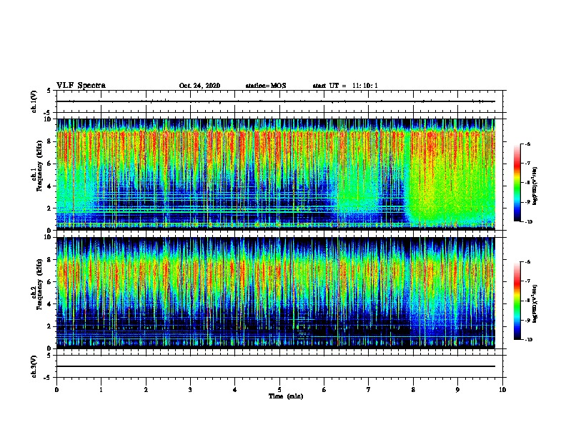Click the "8" time axis tick label
566x437 pixels.
[x=413, y=390]
